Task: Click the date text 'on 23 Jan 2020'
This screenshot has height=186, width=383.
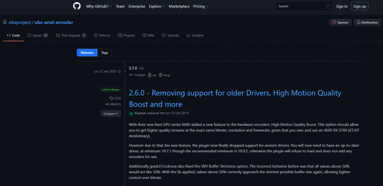Action: click(x=105, y=71)
